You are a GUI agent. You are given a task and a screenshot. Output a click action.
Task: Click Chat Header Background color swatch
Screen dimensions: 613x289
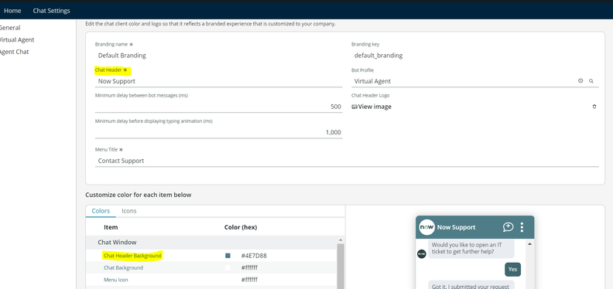tap(228, 256)
